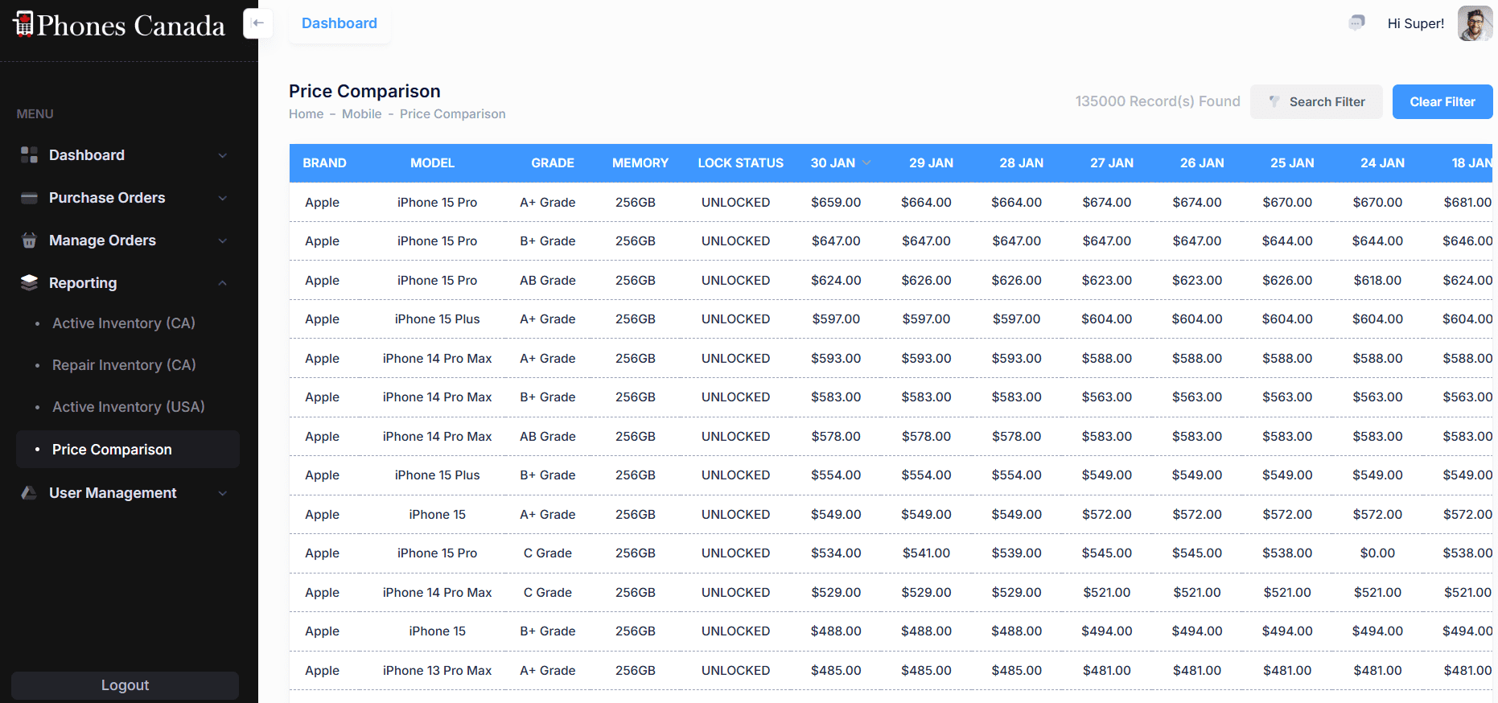
Task: Expand the Purchase Orders chevron
Action: [223, 198]
